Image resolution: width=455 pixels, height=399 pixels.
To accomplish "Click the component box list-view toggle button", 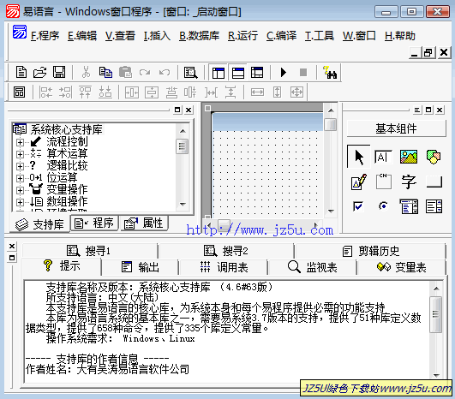I will click(x=417, y=110).
